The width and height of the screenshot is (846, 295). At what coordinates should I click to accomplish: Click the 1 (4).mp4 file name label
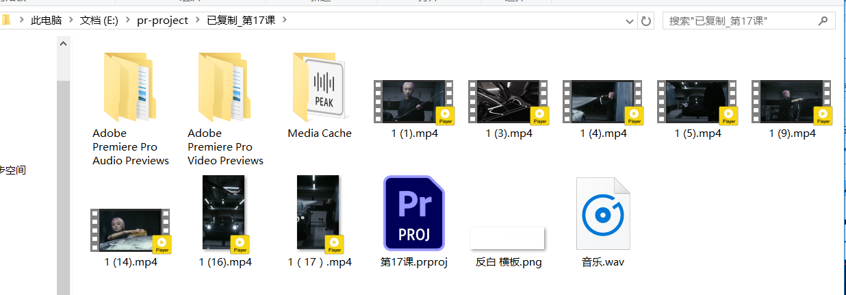(x=603, y=133)
